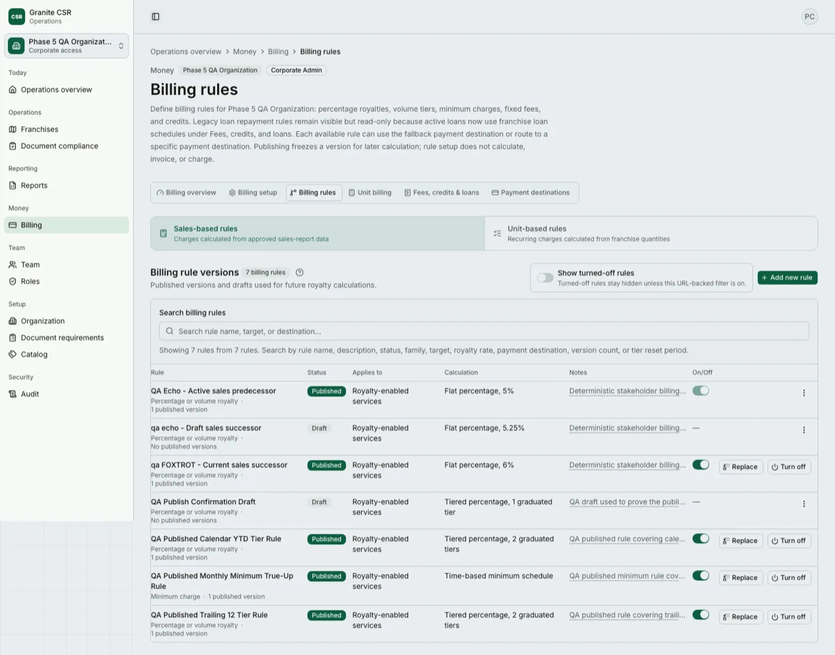
Task: Open notes for QA Publish Confirmation Draft
Action: point(628,501)
